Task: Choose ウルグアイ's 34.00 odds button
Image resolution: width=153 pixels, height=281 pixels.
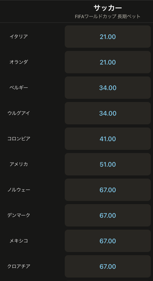Action: 108,113
